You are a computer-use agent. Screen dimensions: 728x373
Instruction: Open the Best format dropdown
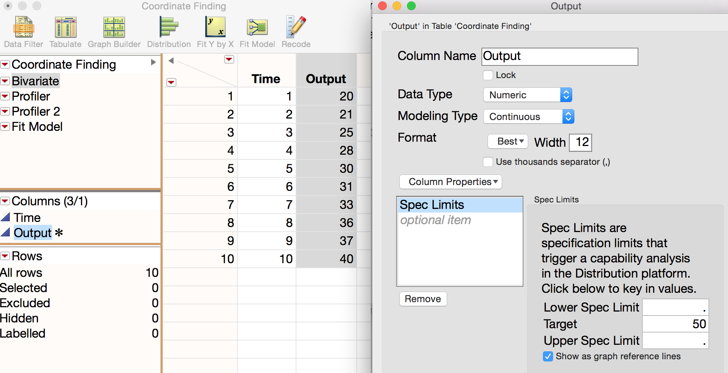click(507, 141)
